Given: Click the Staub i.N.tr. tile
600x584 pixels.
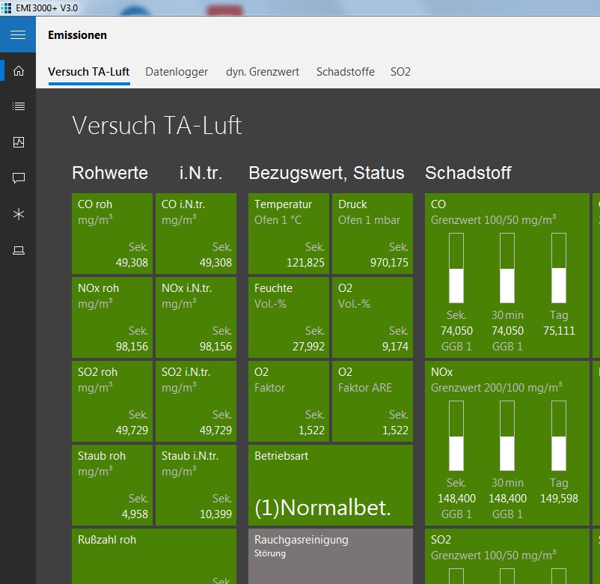Looking at the screenshot, I should 196,485.
